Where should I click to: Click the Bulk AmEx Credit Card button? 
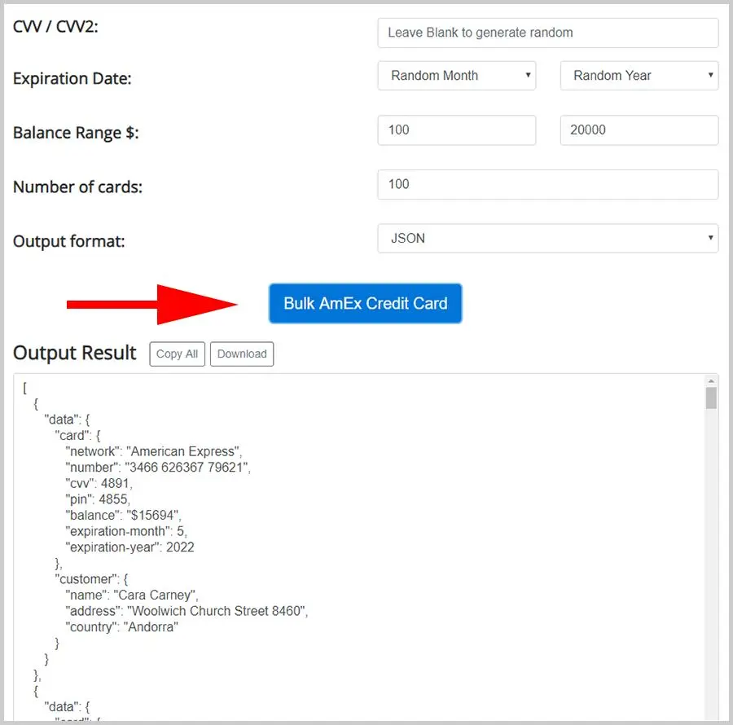pyautogui.click(x=365, y=303)
